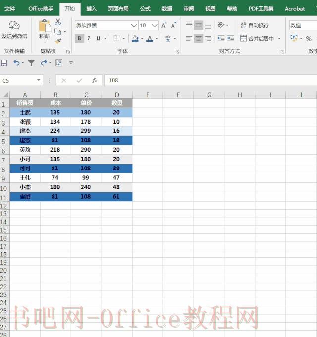Open the Font group dialog launcher
This screenshot has height=337, width=317.
178,51
